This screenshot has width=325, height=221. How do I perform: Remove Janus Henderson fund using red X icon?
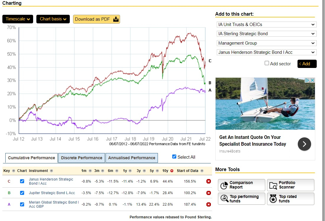[208, 181]
